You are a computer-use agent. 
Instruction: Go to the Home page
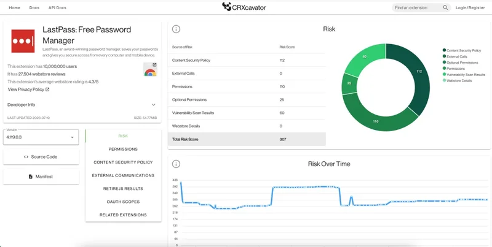14,8
